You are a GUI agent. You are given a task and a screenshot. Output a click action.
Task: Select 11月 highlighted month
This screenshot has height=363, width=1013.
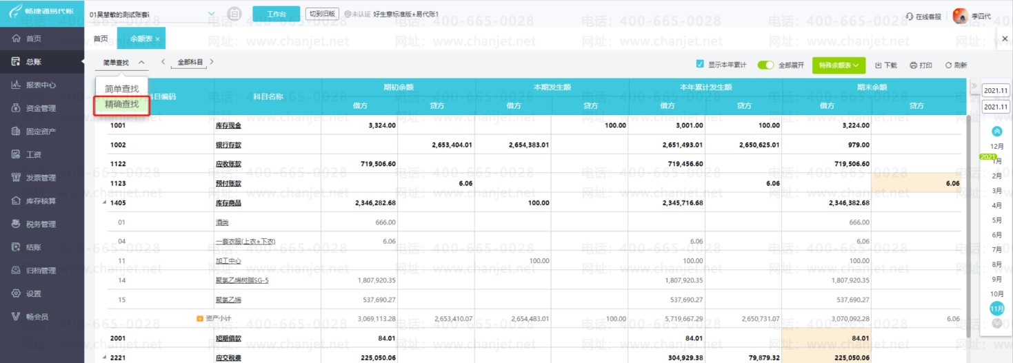coord(996,308)
